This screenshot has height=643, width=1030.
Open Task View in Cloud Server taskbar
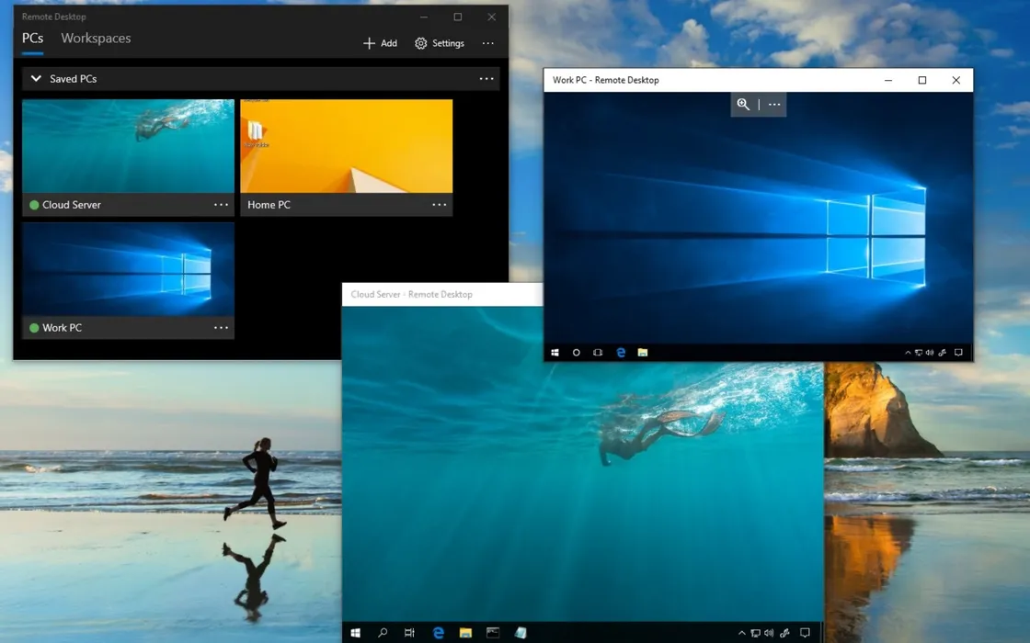[409, 633]
